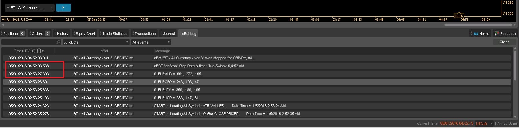Select the Transactions tab

point(144,34)
